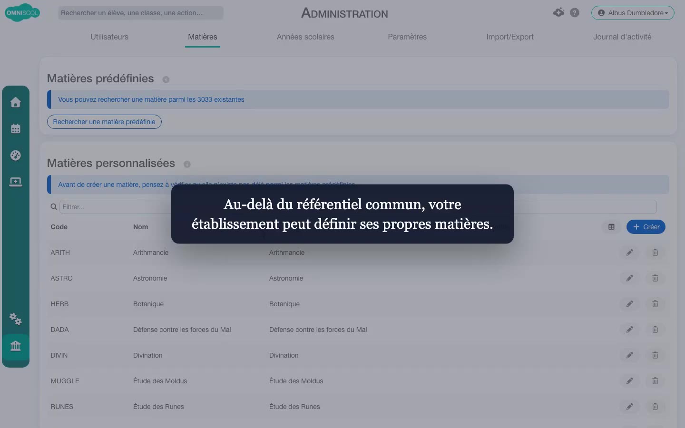This screenshot has width=685, height=428.
Task: Click the ARITH code cell
Action: pos(60,253)
